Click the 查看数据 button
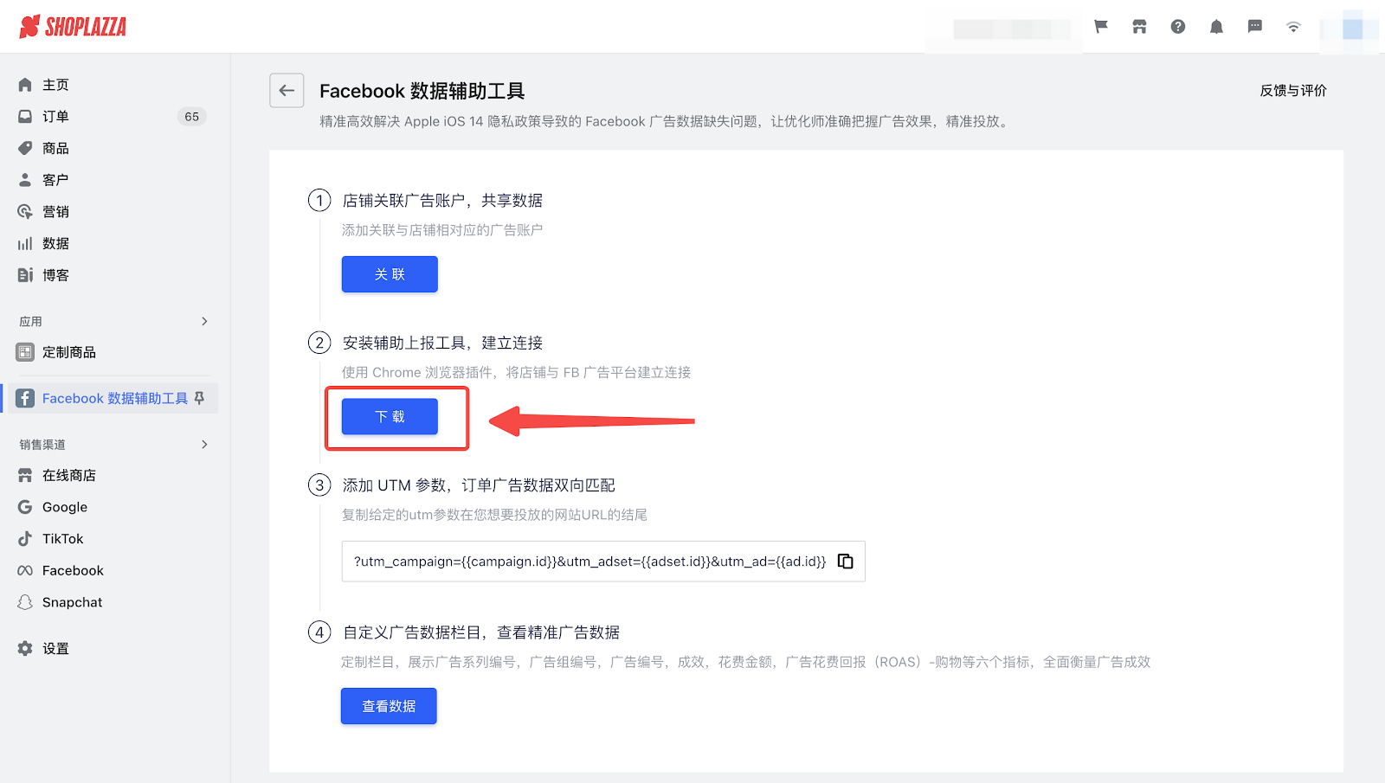Screen dimensions: 1385x783 [389, 706]
